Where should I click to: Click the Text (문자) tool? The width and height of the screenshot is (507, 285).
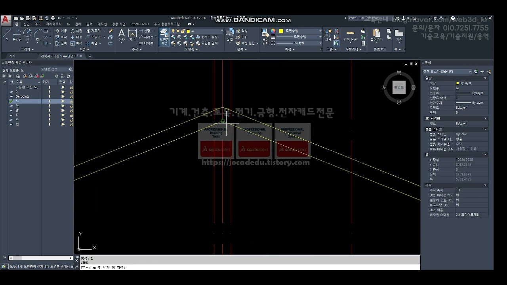pos(122,36)
